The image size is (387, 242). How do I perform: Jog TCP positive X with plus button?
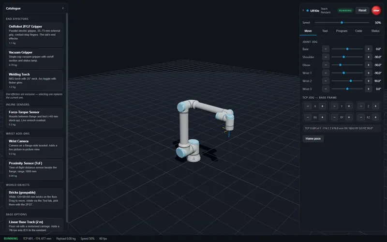pyautogui.click(x=322, y=106)
